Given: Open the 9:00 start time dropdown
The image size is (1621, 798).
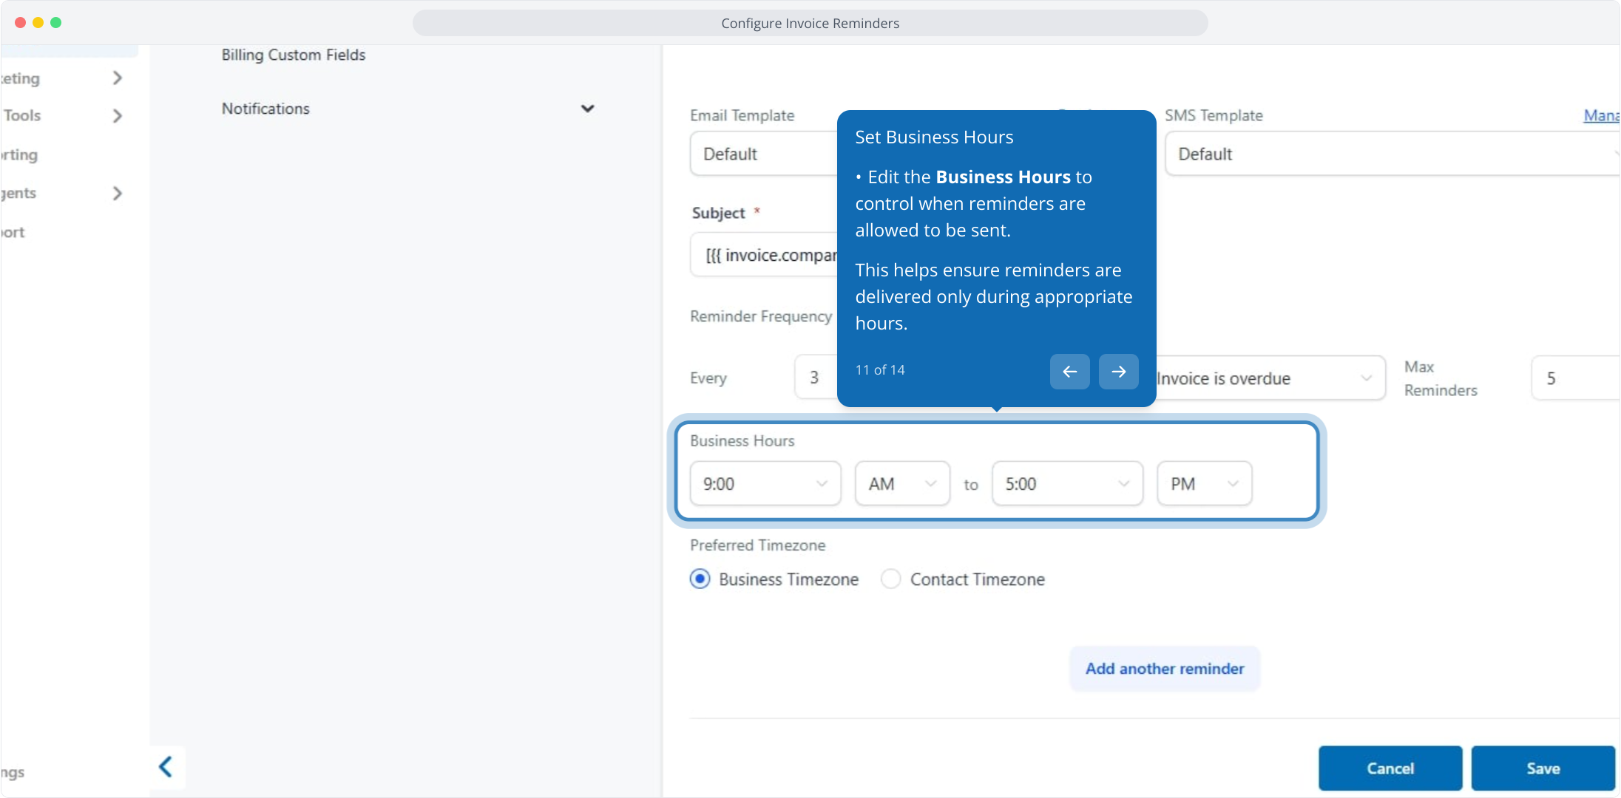Looking at the screenshot, I should (765, 484).
